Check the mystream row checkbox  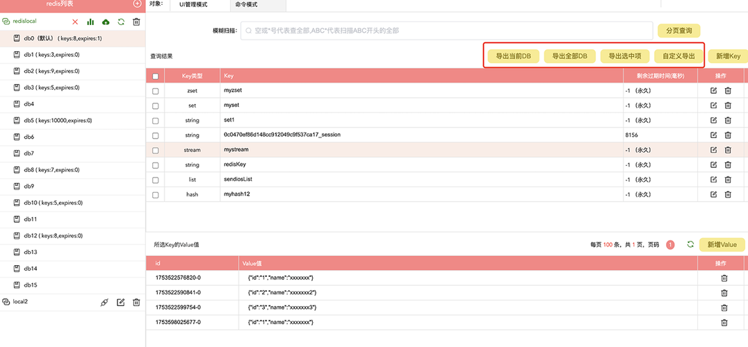click(155, 150)
